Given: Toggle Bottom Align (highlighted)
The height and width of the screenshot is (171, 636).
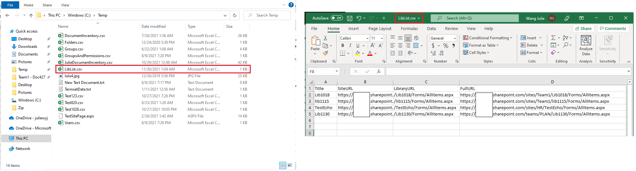Looking at the screenshot, I should pos(408,38).
